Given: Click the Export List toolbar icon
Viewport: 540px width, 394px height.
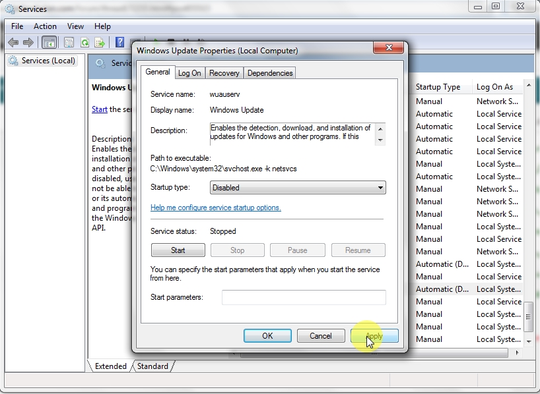Looking at the screenshot, I should (x=100, y=43).
